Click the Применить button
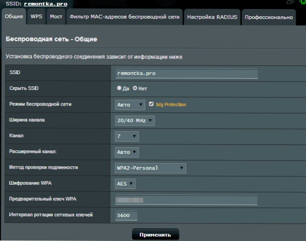 coord(155,235)
